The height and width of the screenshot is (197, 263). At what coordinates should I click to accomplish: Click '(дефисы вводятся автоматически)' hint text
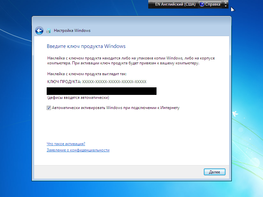78,98
